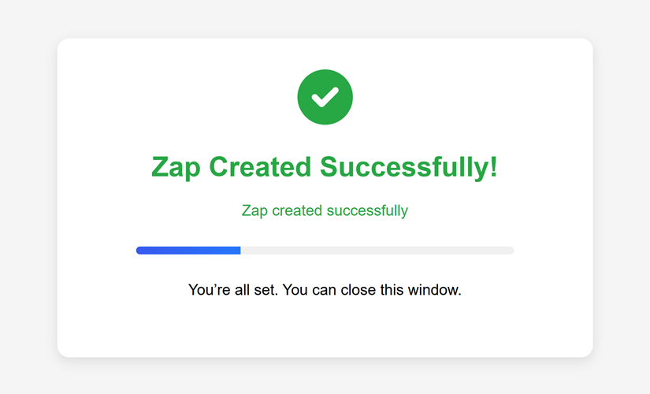Viewport: 650px width, 394px height.
Task: Click the smaller green "Zap created successfully" subtext
Action: tap(325, 210)
